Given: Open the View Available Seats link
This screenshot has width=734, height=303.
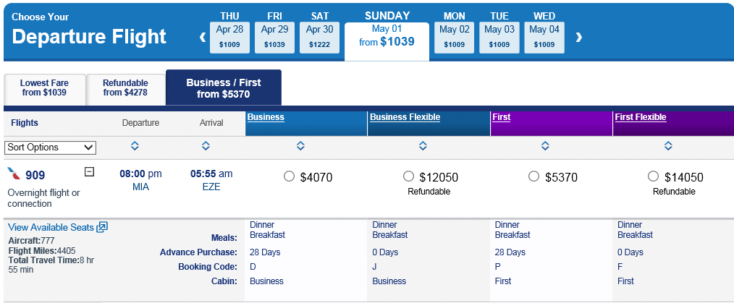Looking at the screenshot, I should click(x=51, y=227).
